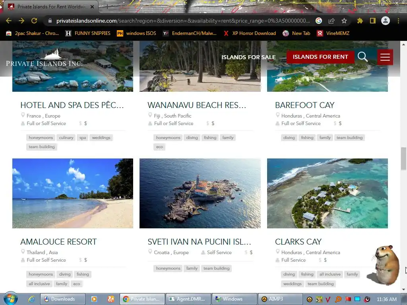The width and height of the screenshot is (407, 305).
Task: Click team building tag under Barefoot Cay
Action: [349, 137]
